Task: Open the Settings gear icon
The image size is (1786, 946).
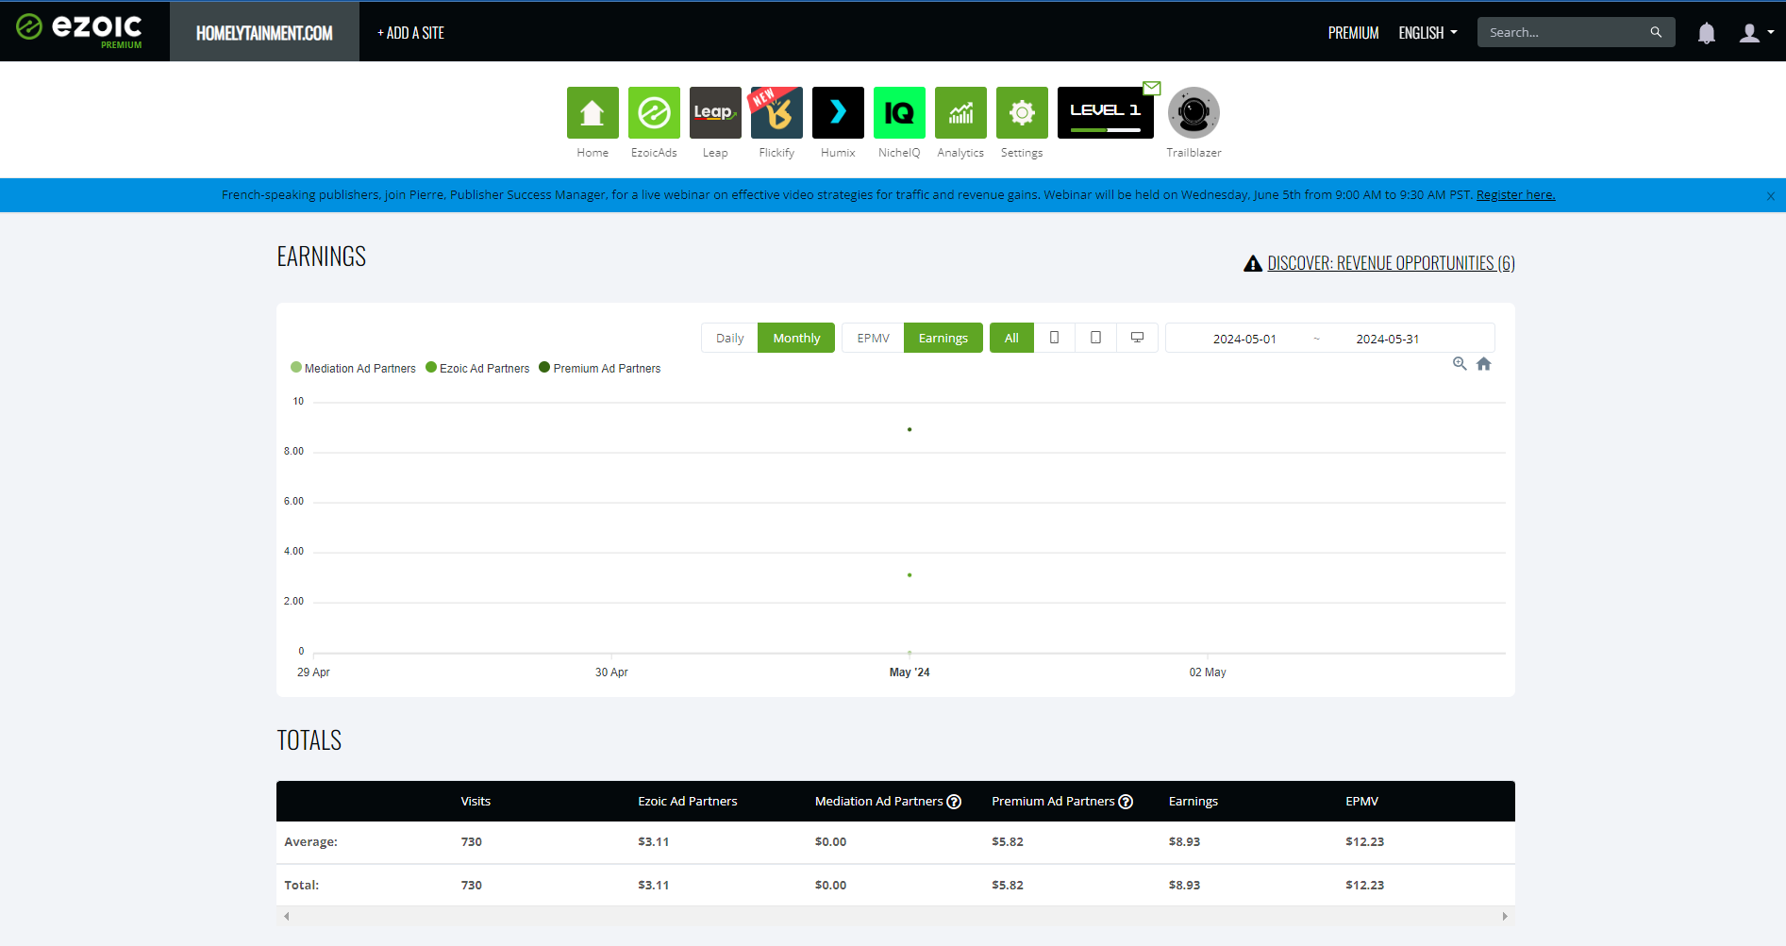Action: point(1022,112)
